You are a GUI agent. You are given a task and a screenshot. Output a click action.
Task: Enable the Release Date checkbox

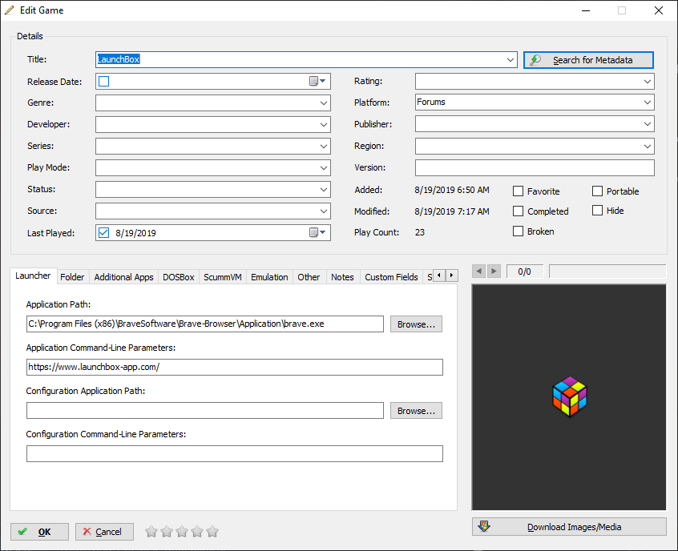pos(103,81)
